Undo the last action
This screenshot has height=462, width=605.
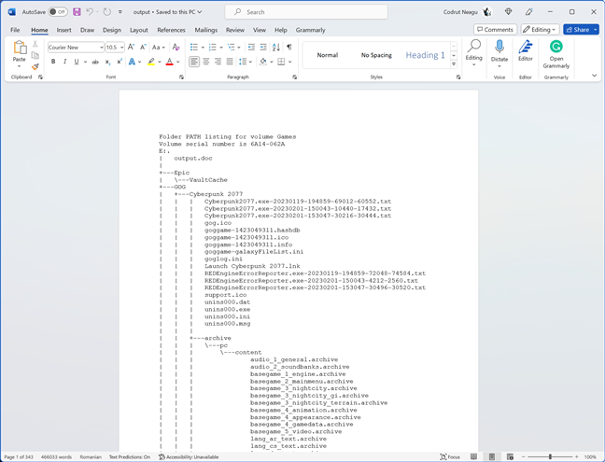(x=90, y=12)
